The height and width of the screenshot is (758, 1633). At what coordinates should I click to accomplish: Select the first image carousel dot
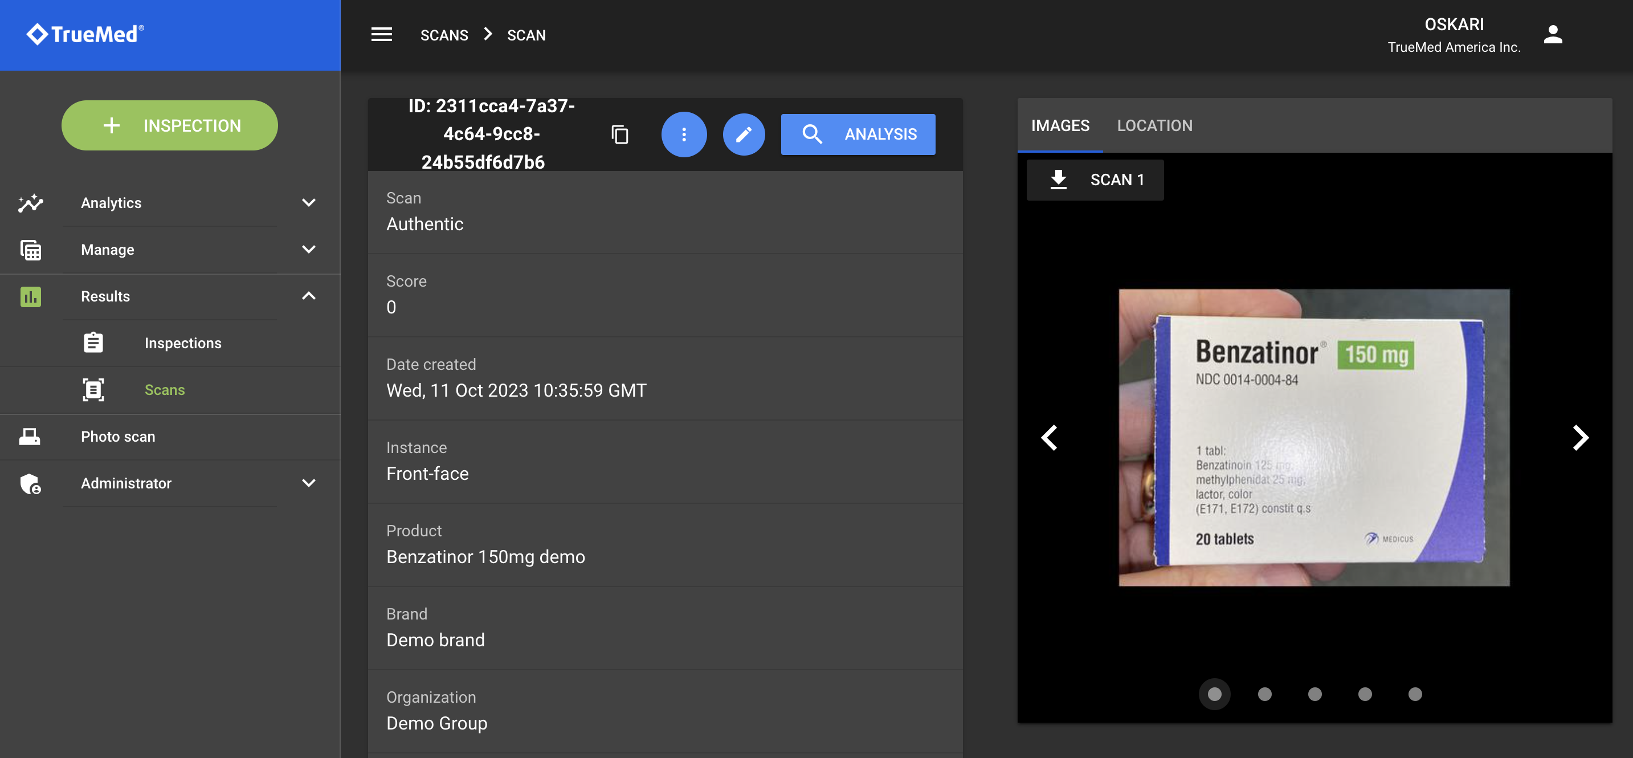[1214, 694]
